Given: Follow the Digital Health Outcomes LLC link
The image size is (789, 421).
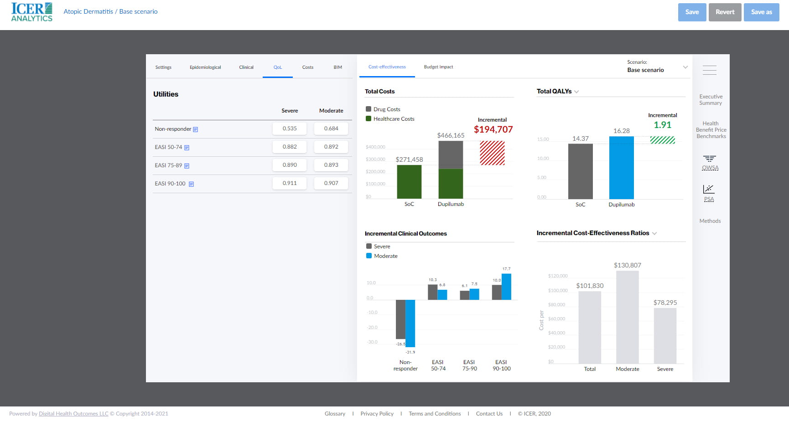Looking at the screenshot, I should click(x=73, y=414).
